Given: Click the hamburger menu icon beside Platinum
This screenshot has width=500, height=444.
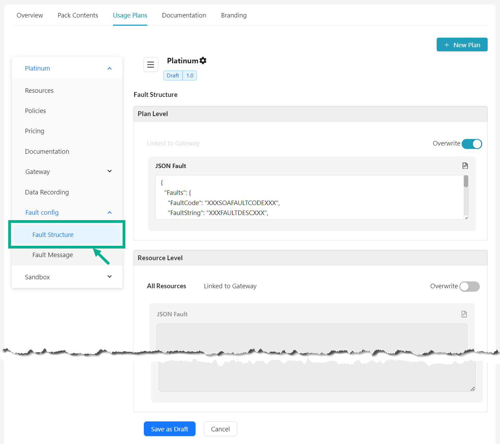Looking at the screenshot, I should [x=151, y=65].
